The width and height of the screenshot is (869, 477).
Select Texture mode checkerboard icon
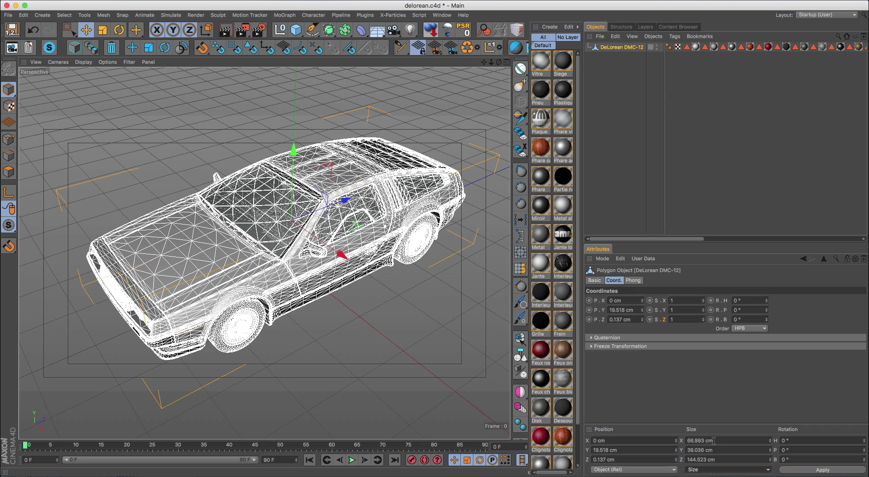pos(9,106)
